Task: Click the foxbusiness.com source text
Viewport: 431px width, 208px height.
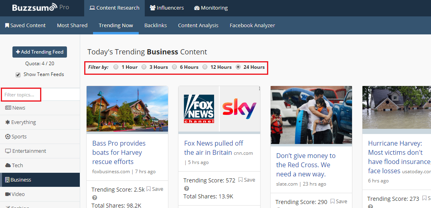Action: [x=111, y=172]
